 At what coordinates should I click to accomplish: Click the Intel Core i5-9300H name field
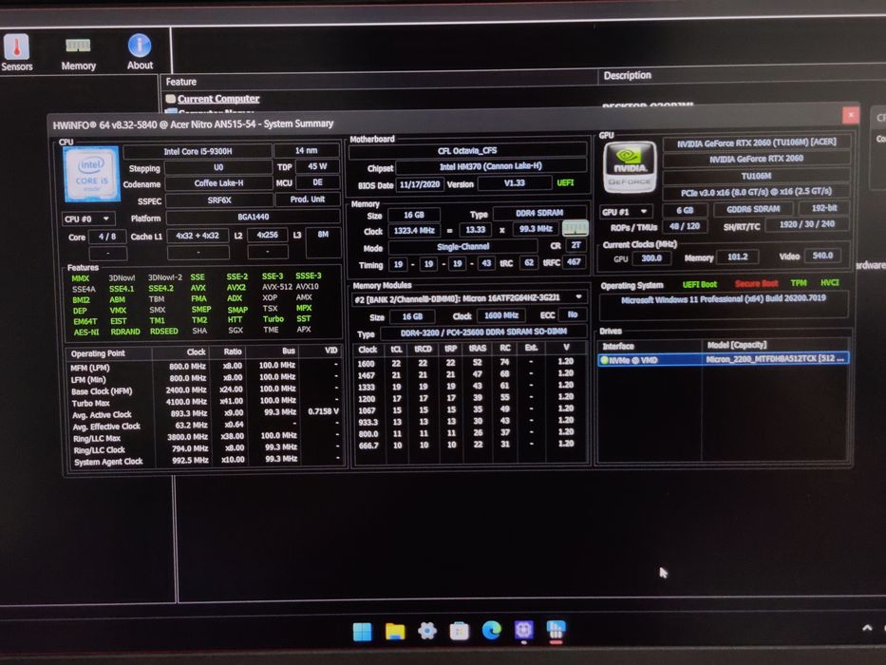[x=198, y=152]
